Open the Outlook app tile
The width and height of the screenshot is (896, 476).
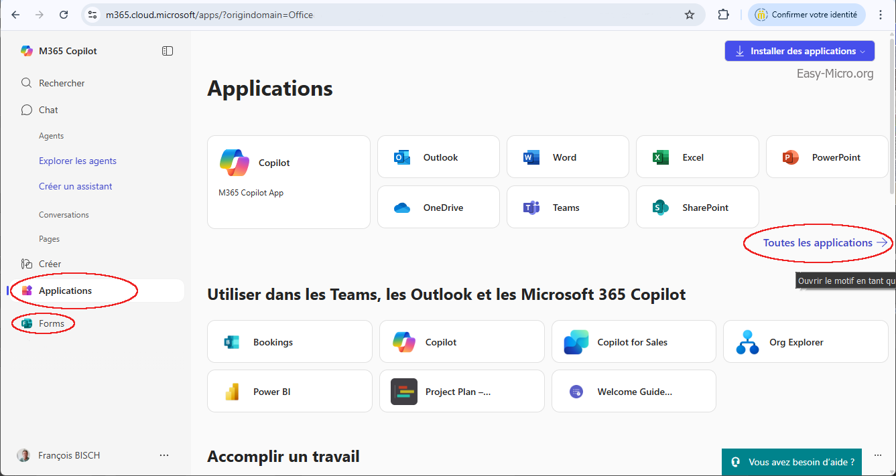click(x=438, y=157)
